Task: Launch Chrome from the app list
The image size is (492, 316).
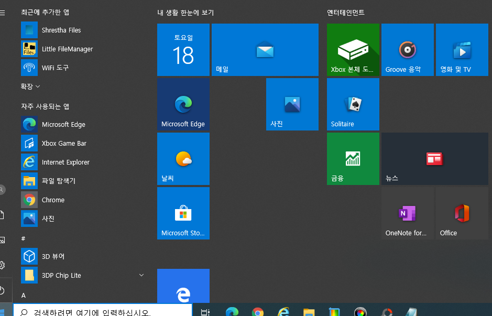Action: (83, 200)
